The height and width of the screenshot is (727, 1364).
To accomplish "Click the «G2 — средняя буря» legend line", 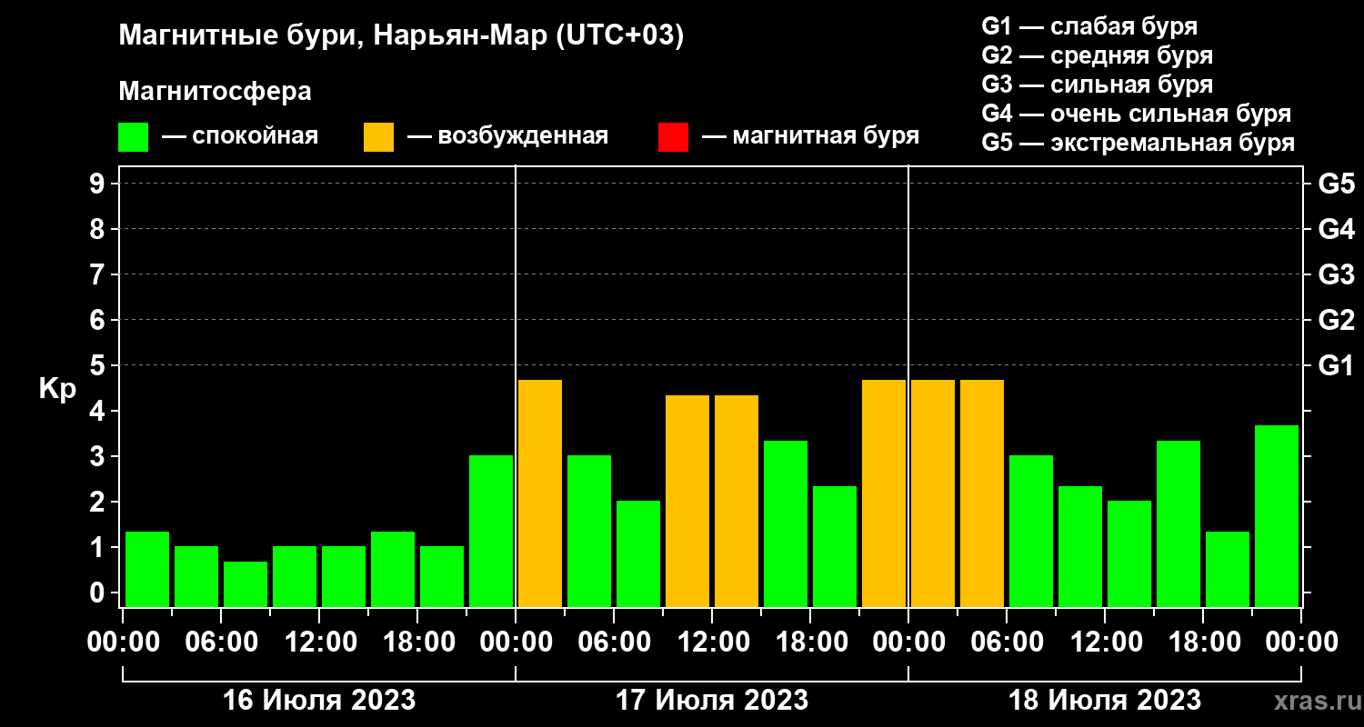I will [1098, 55].
